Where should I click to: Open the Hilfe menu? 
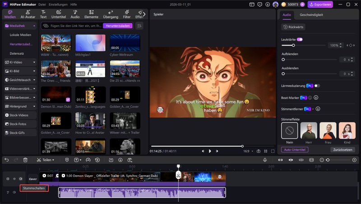pos(74,4)
